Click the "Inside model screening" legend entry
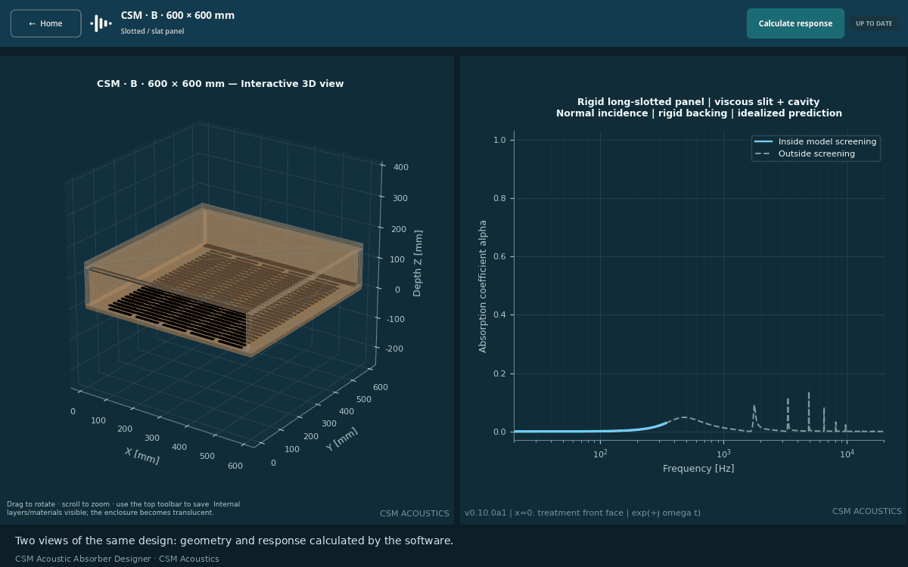908x567 pixels. coord(816,141)
